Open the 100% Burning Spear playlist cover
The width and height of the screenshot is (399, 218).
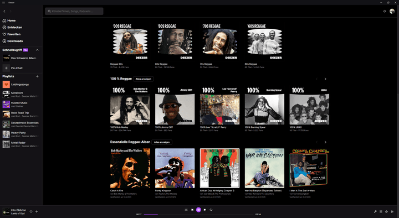click(264, 105)
